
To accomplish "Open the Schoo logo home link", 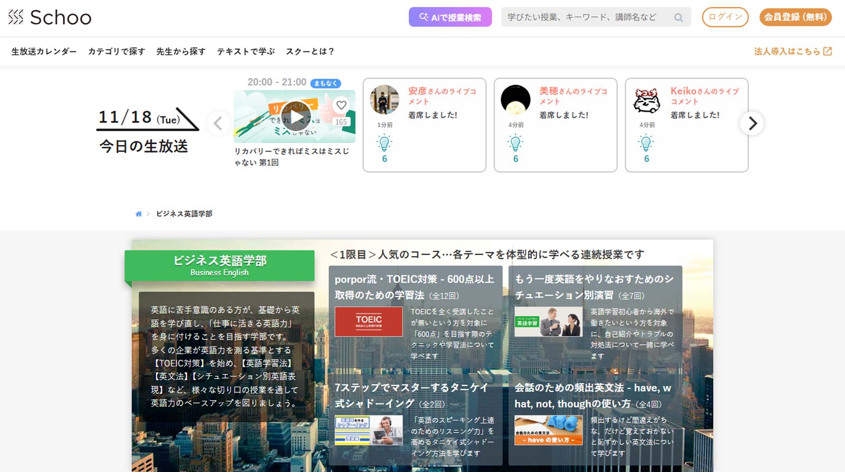I will pyautogui.click(x=50, y=17).
